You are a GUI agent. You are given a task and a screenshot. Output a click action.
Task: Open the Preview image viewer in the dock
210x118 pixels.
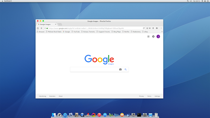tap(71, 115)
